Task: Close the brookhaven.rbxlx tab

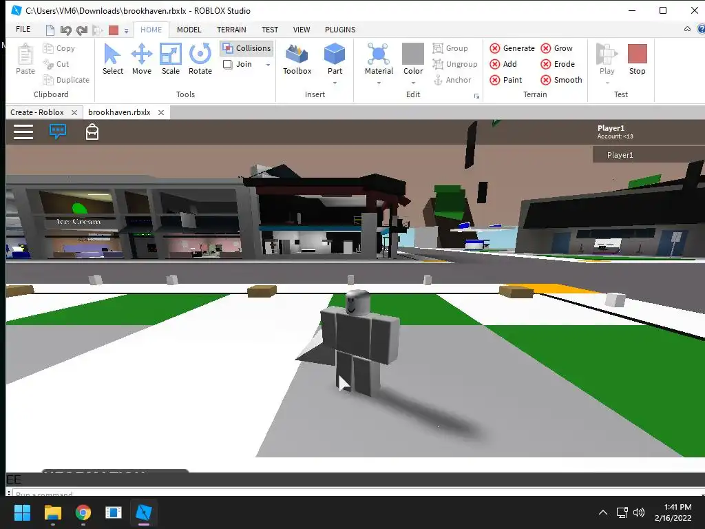Action: click(161, 112)
